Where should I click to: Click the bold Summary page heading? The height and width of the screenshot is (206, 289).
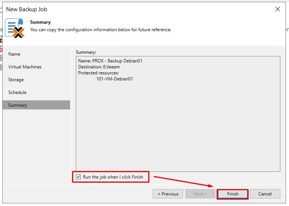point(40,22)
